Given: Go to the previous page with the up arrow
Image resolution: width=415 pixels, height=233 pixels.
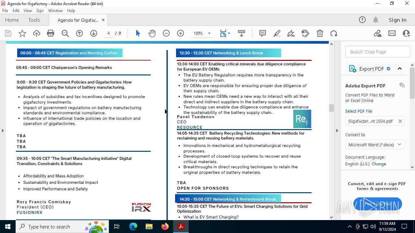Looking at the screenshot, I should 79,33.
